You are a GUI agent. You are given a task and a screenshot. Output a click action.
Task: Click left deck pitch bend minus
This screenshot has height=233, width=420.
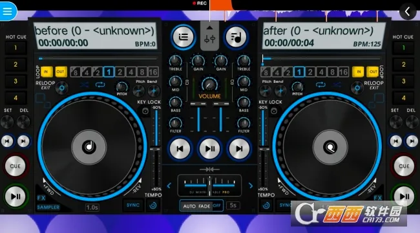coord(138,91)
